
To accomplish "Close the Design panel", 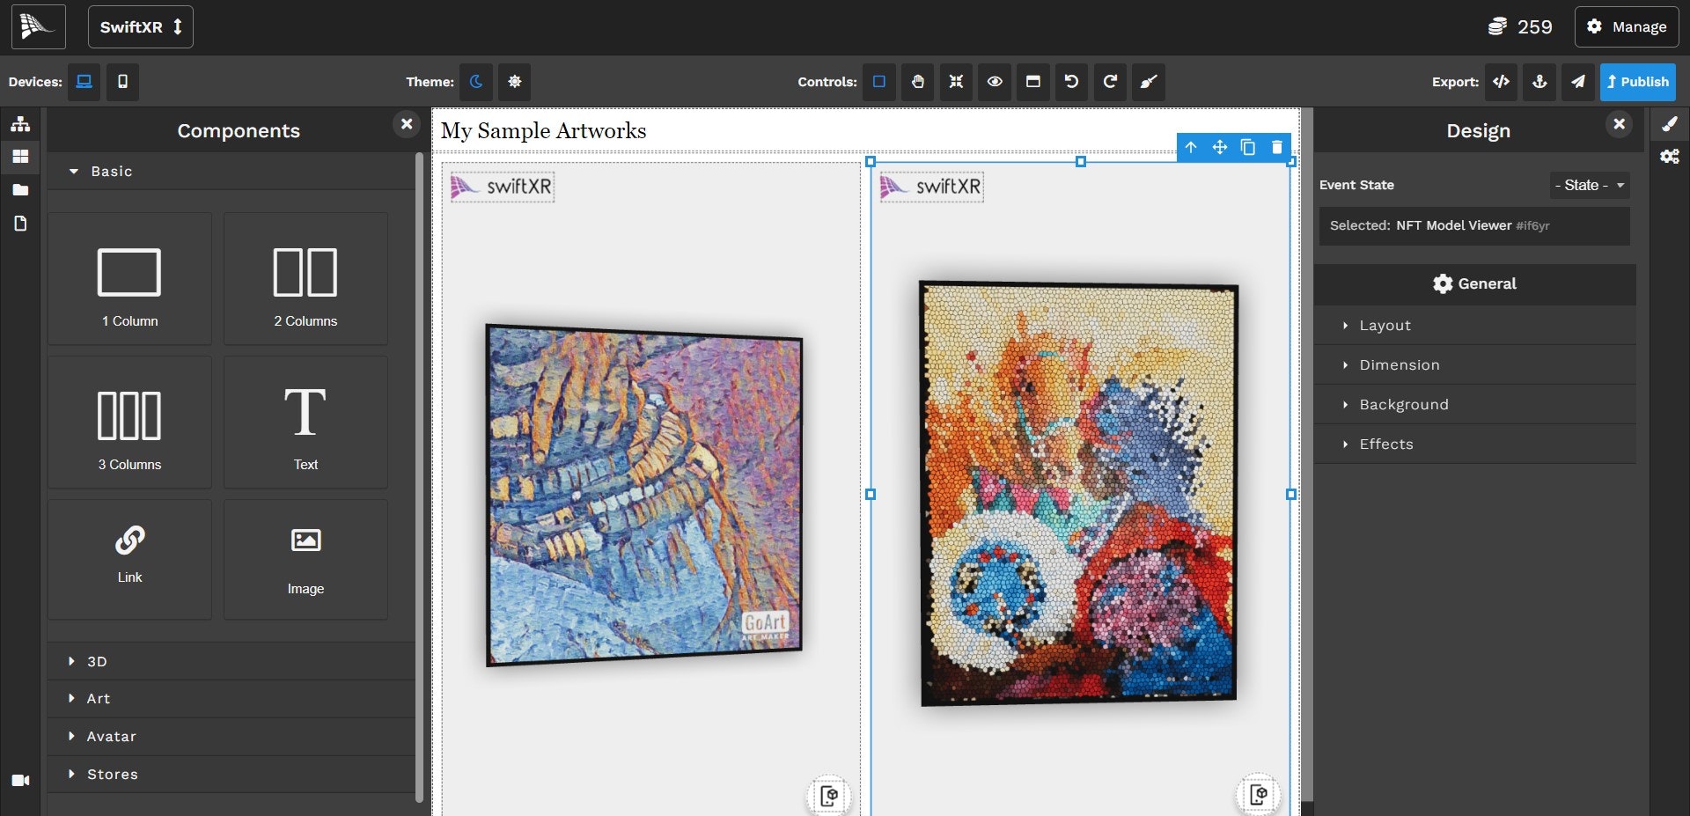I will (x=1619, y=124).
